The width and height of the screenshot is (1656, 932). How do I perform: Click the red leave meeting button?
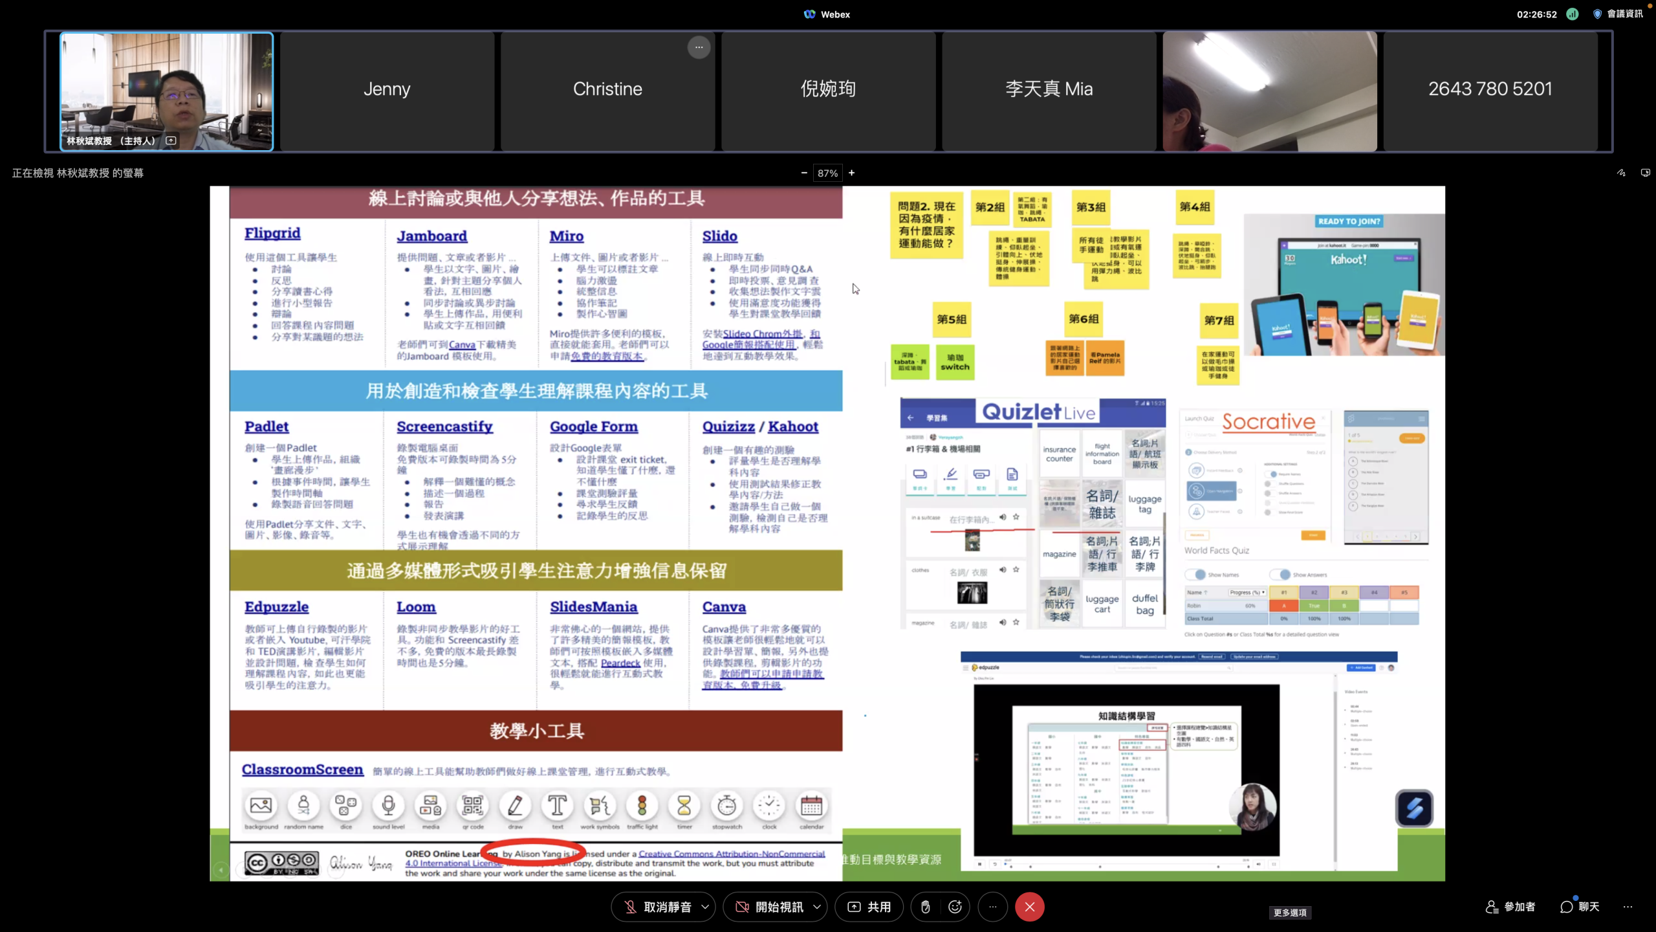1029,907
